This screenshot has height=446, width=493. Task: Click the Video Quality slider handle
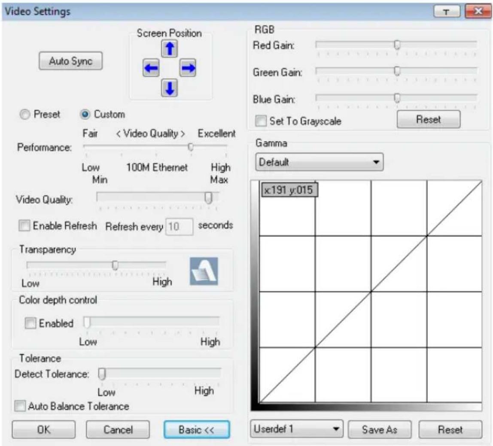tap(208, 198)
